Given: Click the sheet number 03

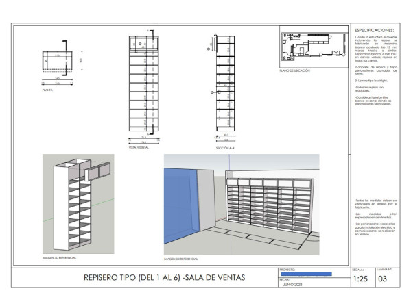Looking at the screenshot, I should click(383, 279).
